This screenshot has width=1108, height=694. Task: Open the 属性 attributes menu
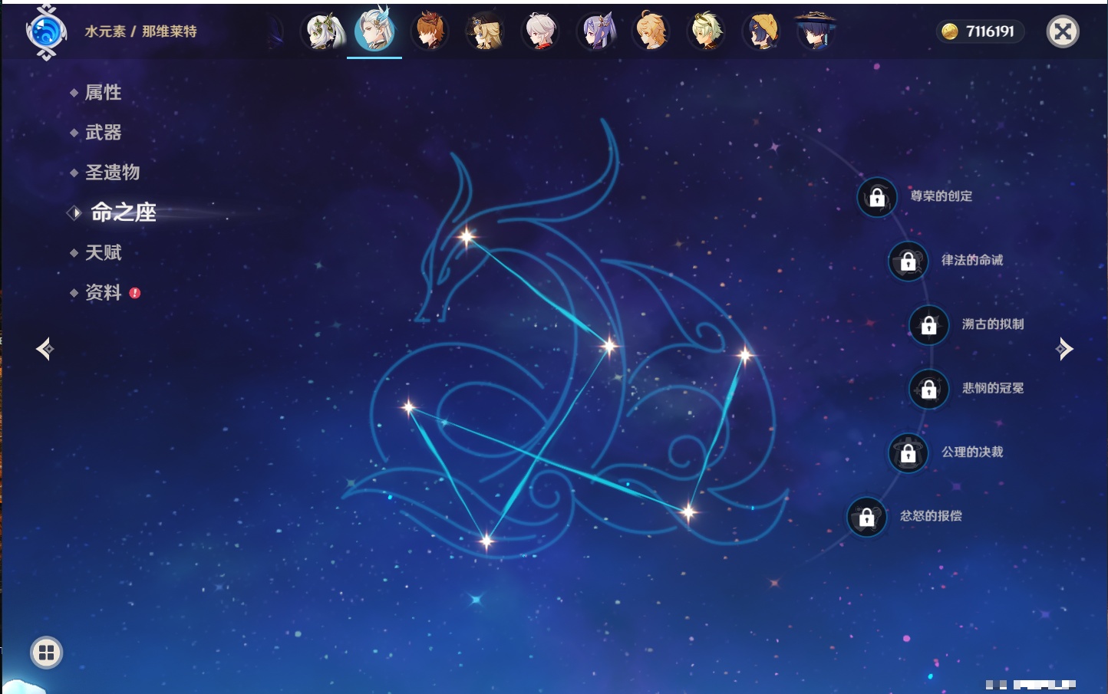coord(103,93)
